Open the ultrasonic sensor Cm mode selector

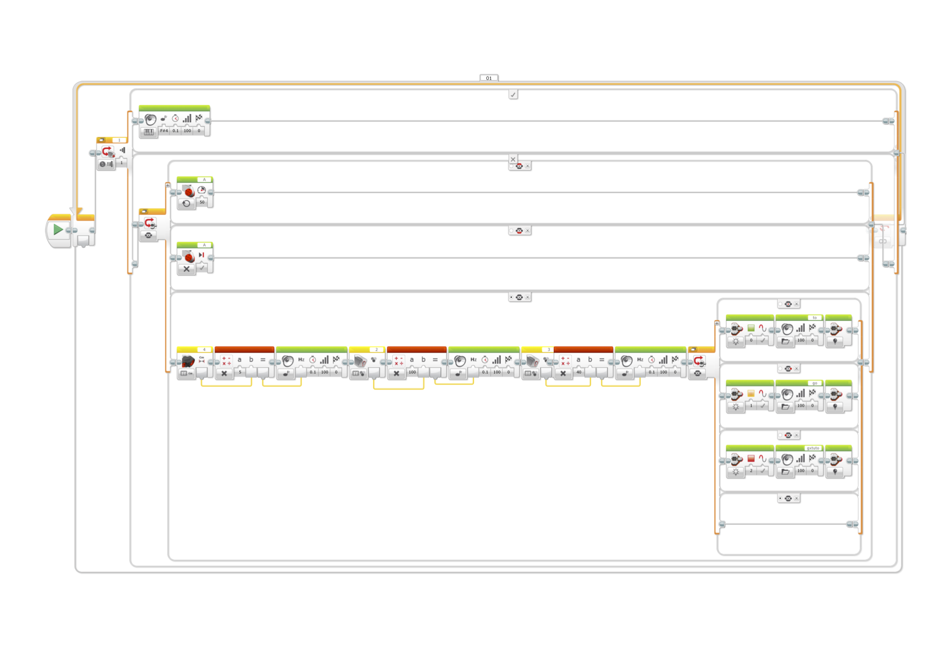187,374
